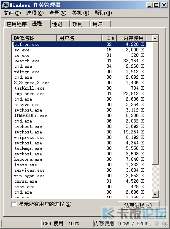Select the winlogon.exe process

pyautogui.click(x=80, y=176)
